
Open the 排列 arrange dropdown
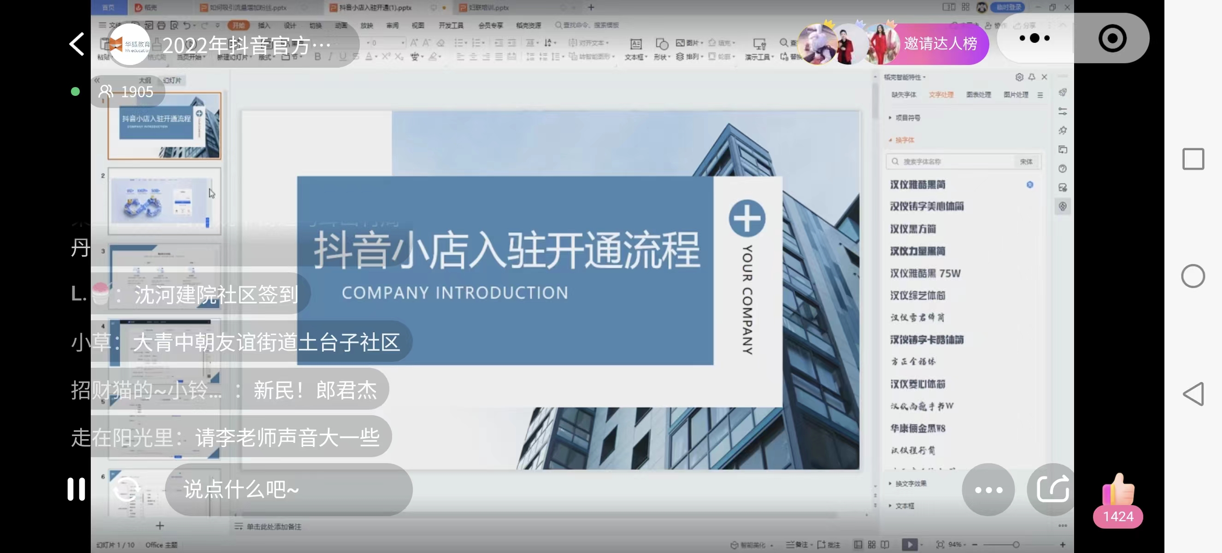point(690,56)
